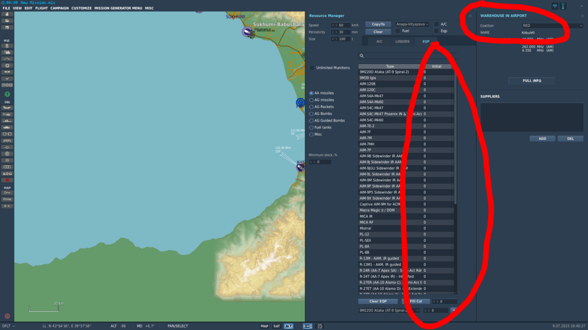Viewport: 588px width, 330px height.
Task: Open the mission goals icon
Action: (x=6, y=66)
